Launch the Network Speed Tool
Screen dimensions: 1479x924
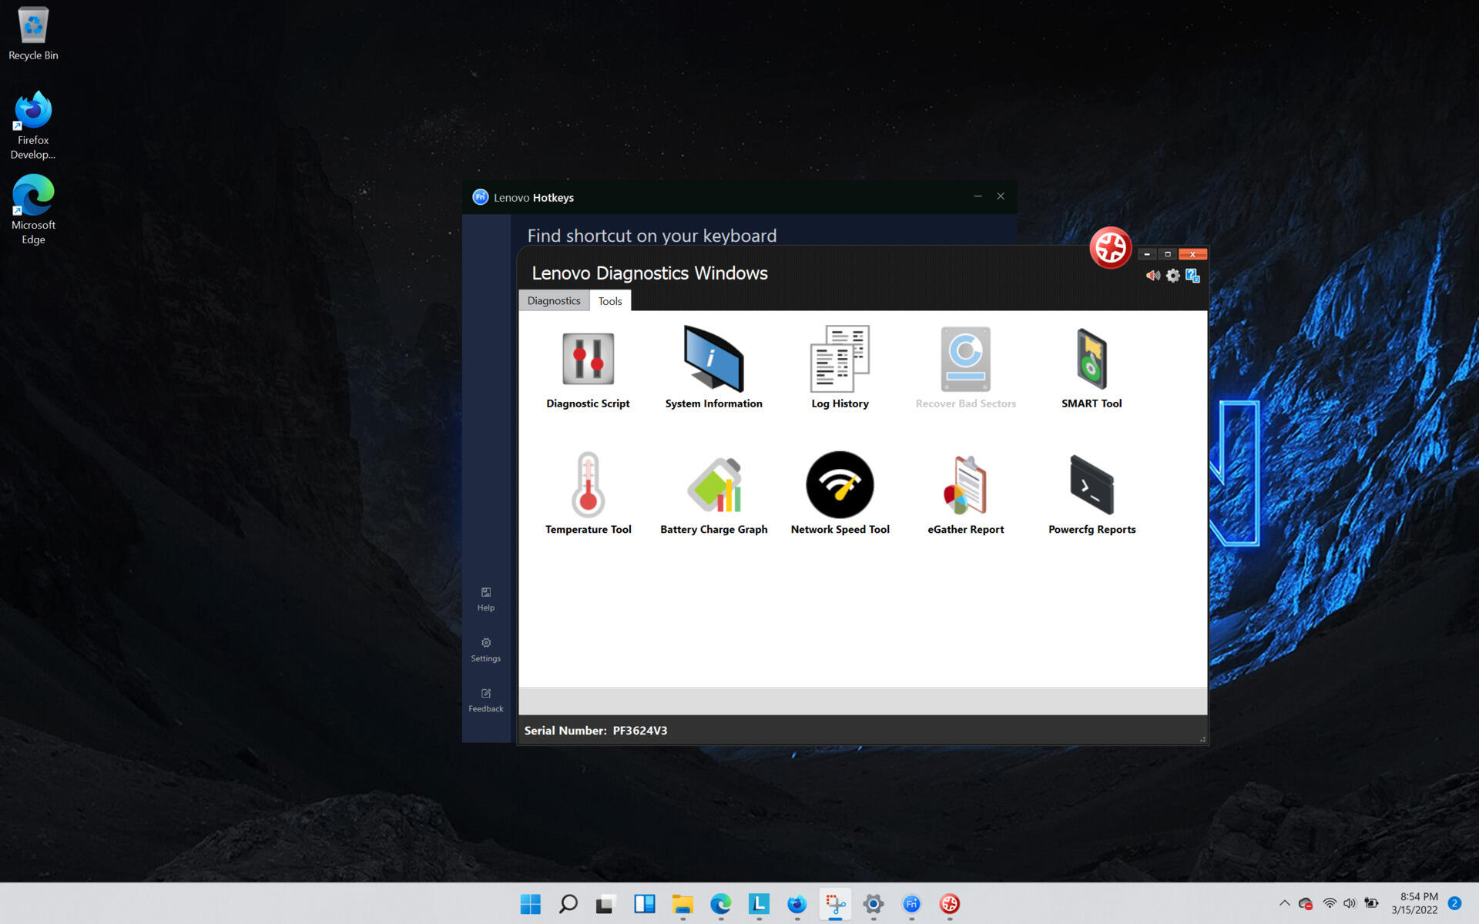[840, 494]
